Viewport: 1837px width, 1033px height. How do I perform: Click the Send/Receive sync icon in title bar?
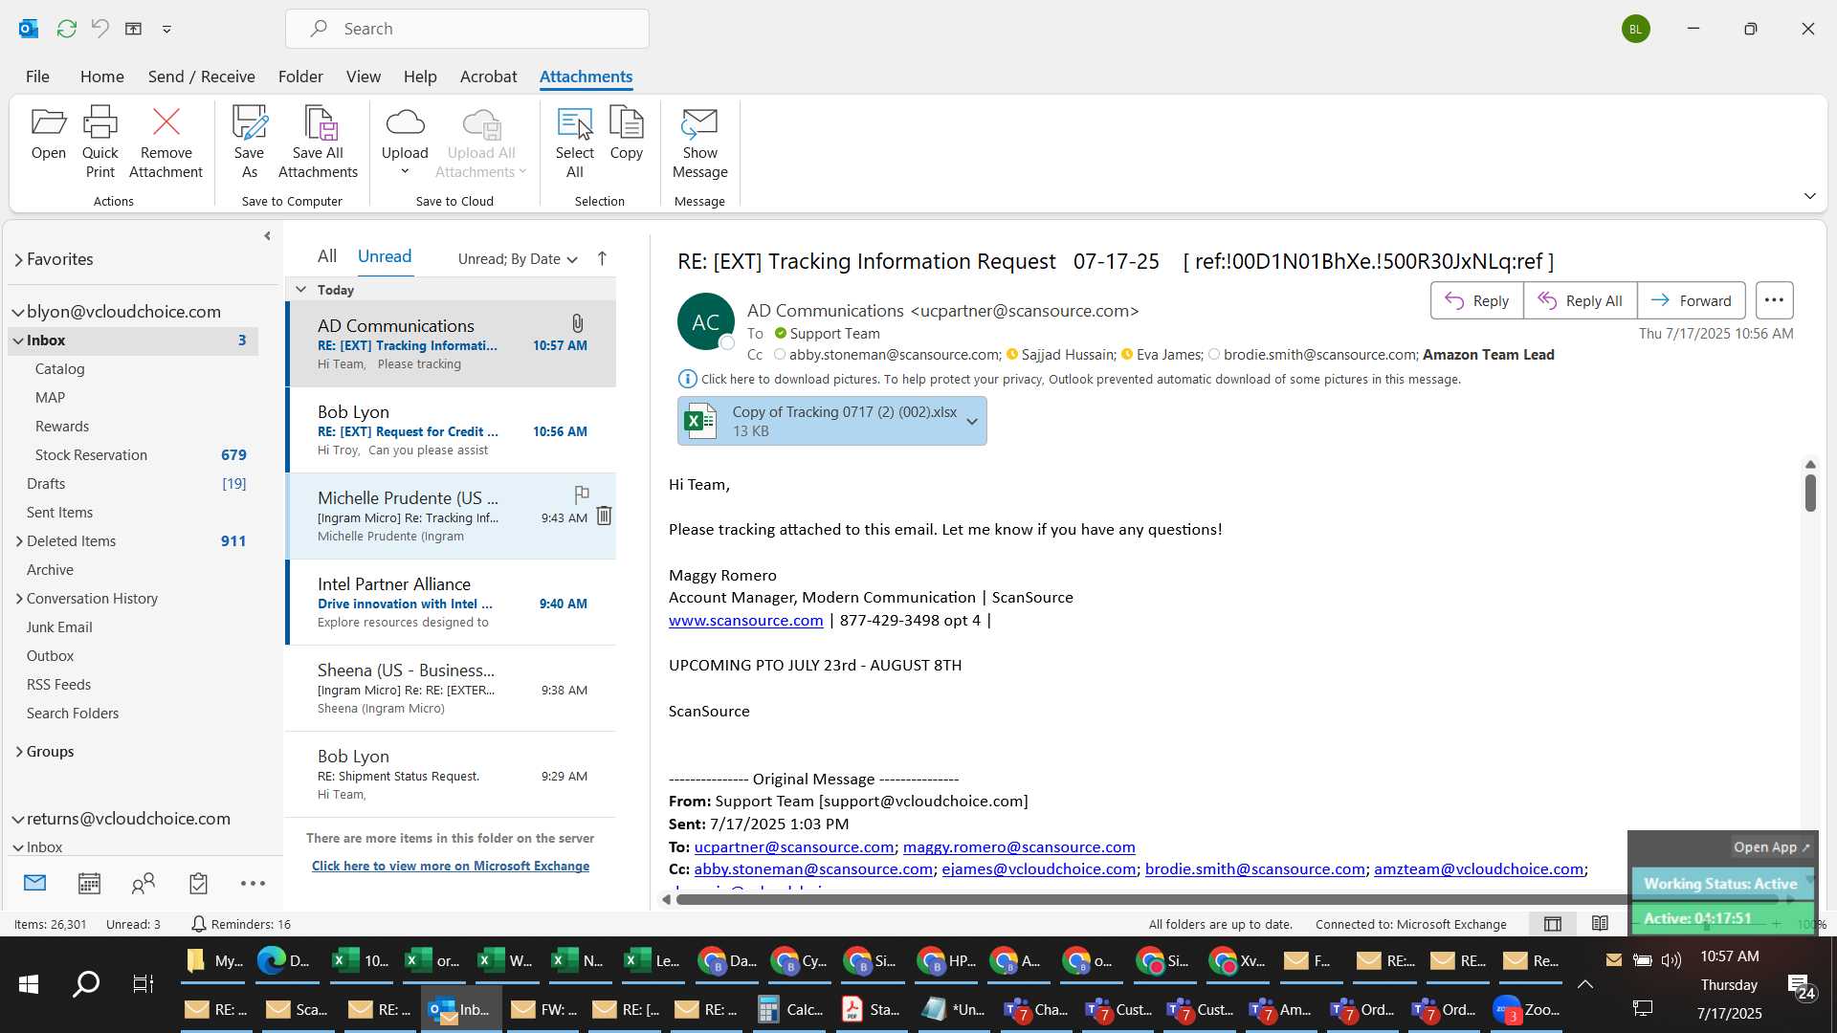point(66,29)
